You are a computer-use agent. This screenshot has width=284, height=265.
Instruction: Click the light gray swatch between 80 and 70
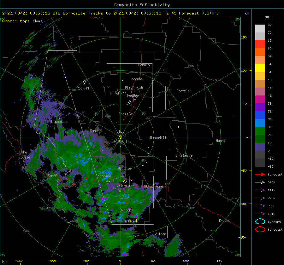click(x=260, y=29)
